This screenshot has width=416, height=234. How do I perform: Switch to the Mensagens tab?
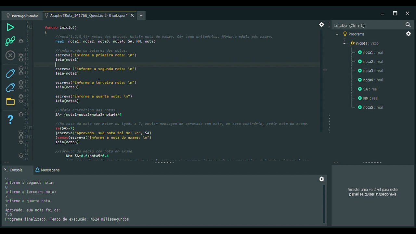pyautogui.click(x=47, y=170)
